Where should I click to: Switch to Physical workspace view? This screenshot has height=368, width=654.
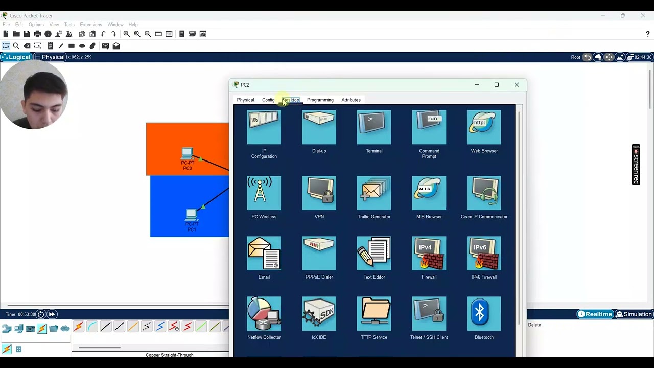(x=49, y=57)
